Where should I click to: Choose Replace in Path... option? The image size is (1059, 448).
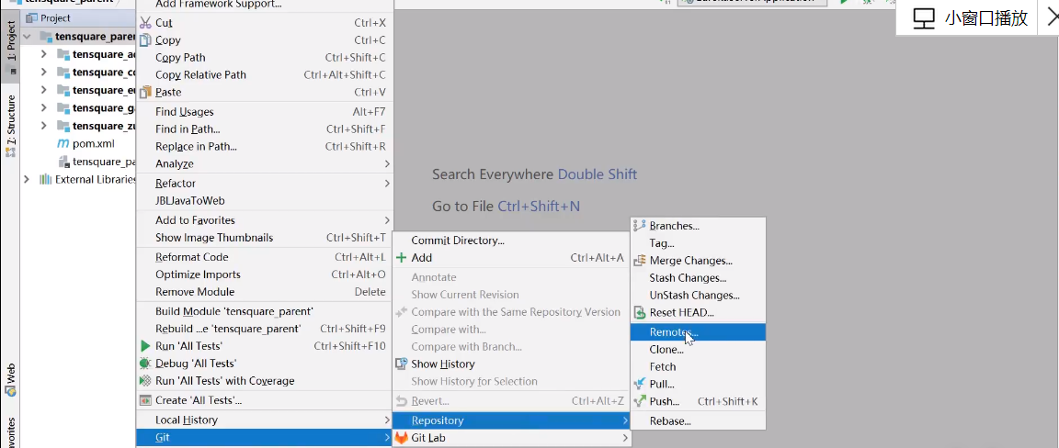pos(264,146)
